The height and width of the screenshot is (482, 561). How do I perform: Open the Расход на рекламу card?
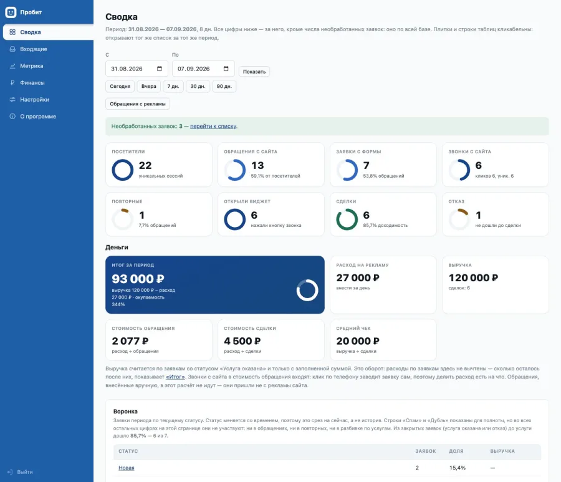tap(383, 285)
